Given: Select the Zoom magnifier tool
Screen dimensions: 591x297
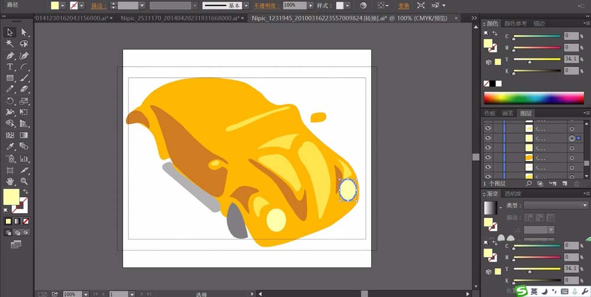Looking at the screenshot, I should pyautogui.click(x=24, y=181).
